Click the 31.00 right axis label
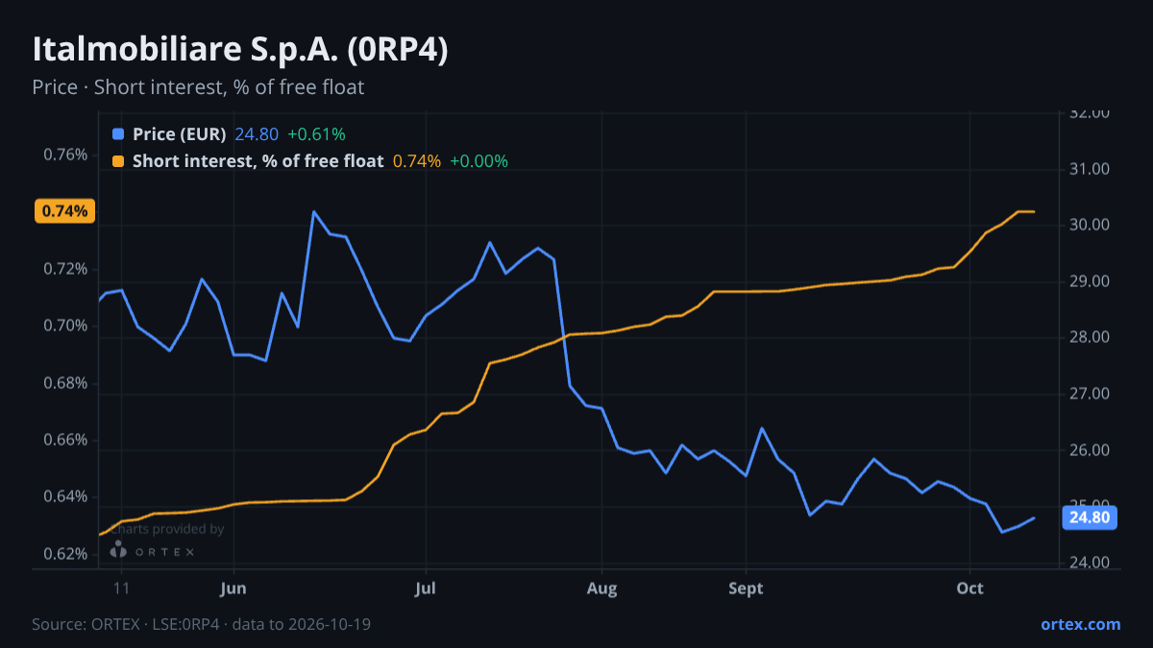Screen dimensions: 1153x648 pyautogui.click(x=1090, y=169)
